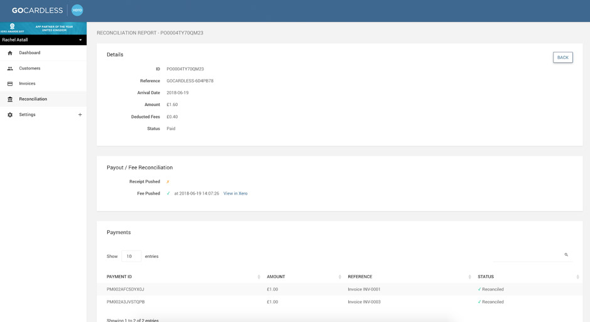
Task: Expand Settings with the plus icon
Action: click(80, 115)
